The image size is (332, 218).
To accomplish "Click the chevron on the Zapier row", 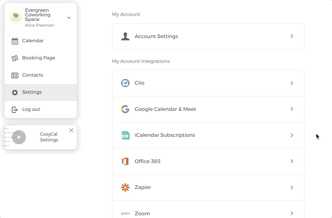I will coord(292,188).
